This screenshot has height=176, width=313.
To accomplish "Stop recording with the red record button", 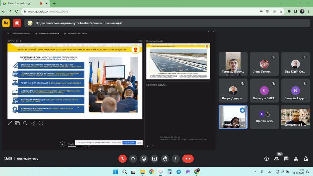I will point(17,23).
